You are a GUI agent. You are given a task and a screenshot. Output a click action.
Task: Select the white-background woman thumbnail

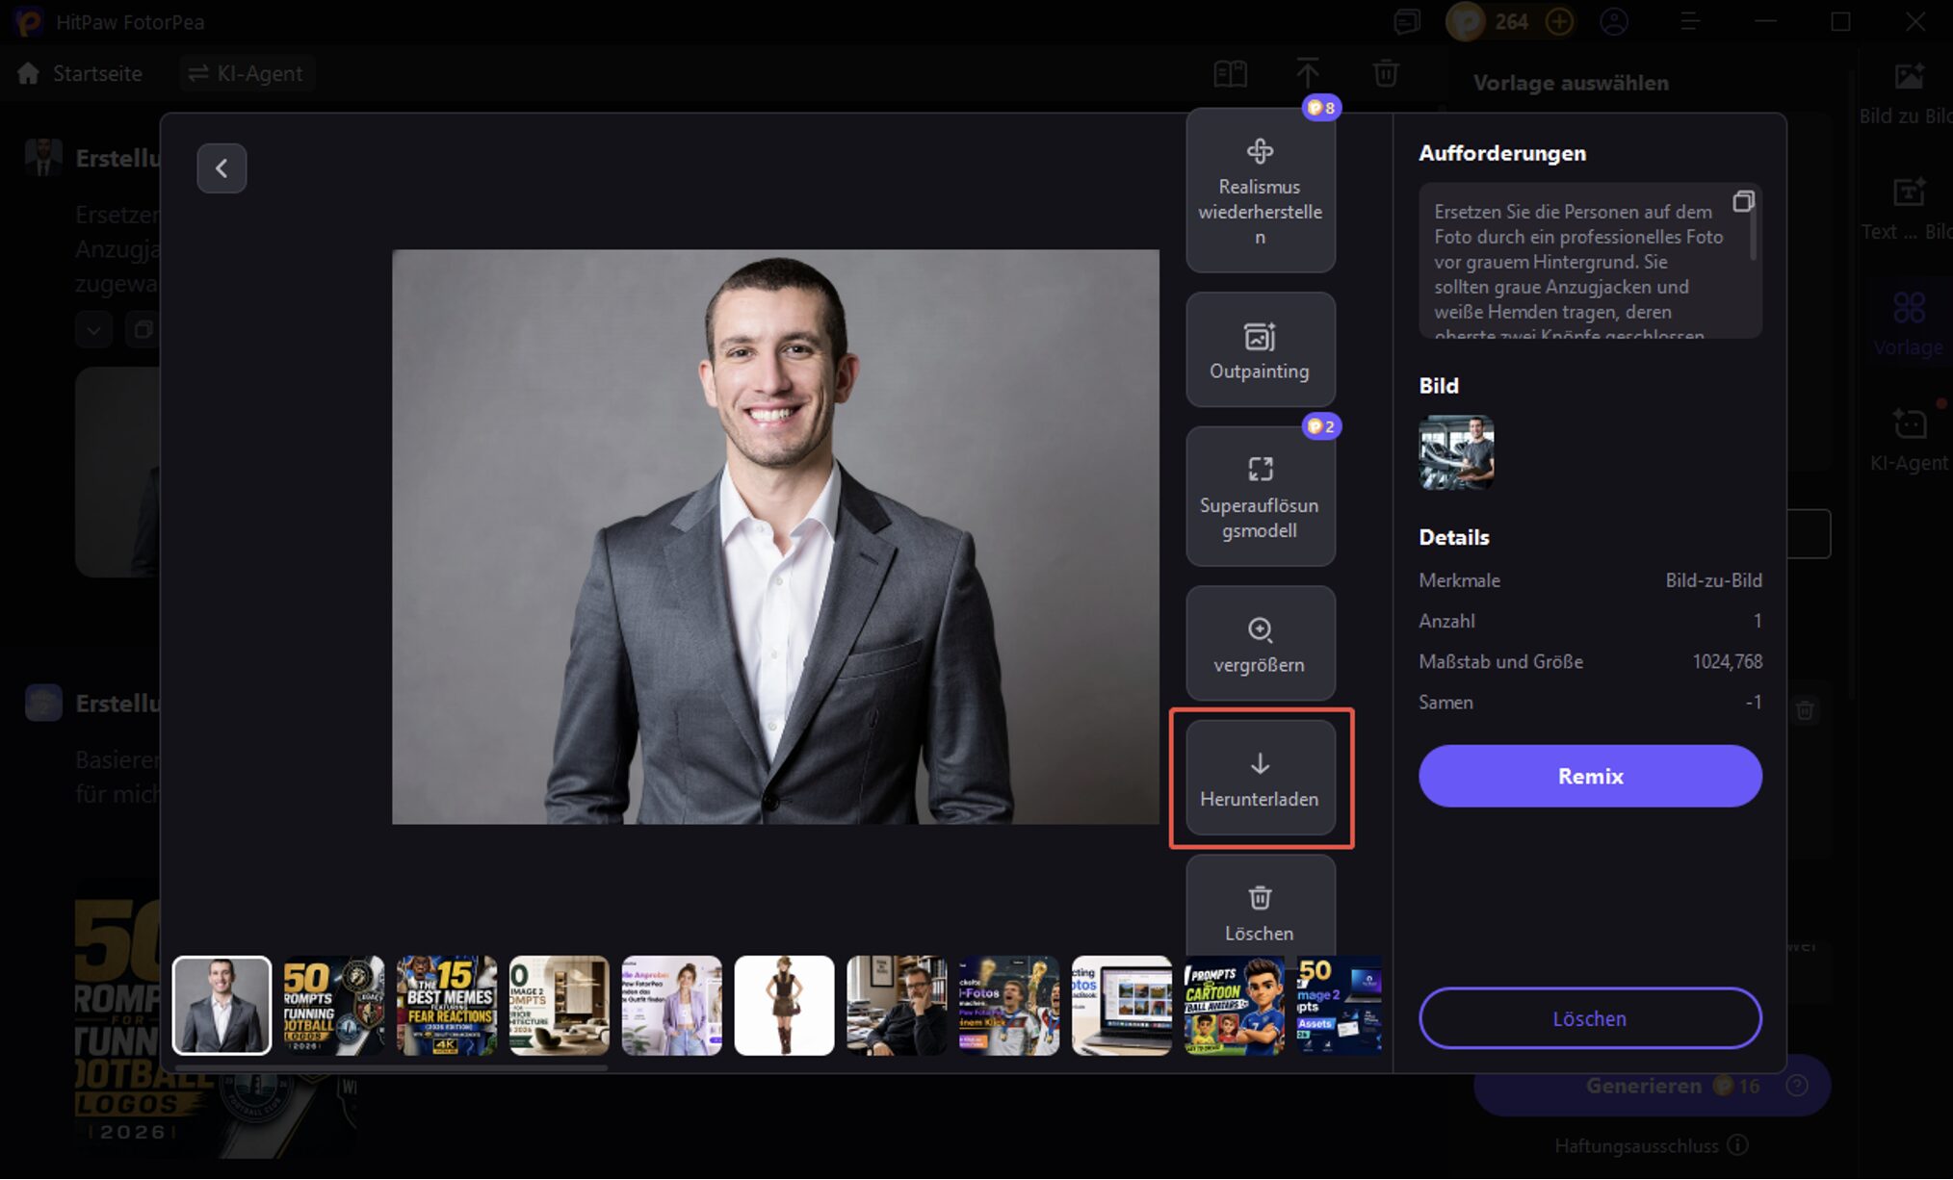coord(784,1006)
